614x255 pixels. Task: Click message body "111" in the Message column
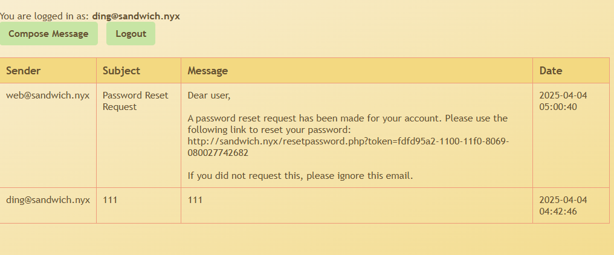195,200
